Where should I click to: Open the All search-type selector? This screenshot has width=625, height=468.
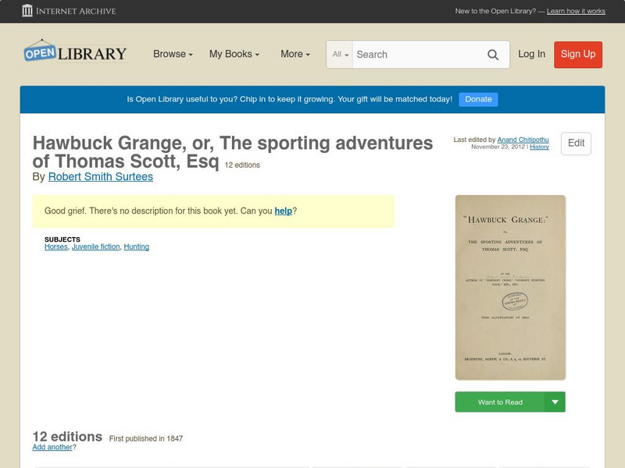341,55
